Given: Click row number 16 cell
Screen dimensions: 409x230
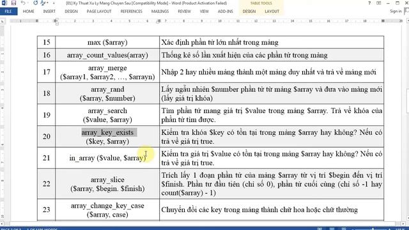Looking at the screenshot, I should 47,55.
